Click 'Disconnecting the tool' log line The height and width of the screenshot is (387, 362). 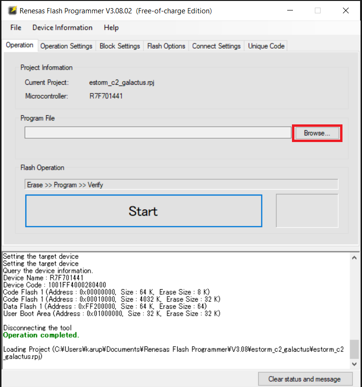(37, 328)
